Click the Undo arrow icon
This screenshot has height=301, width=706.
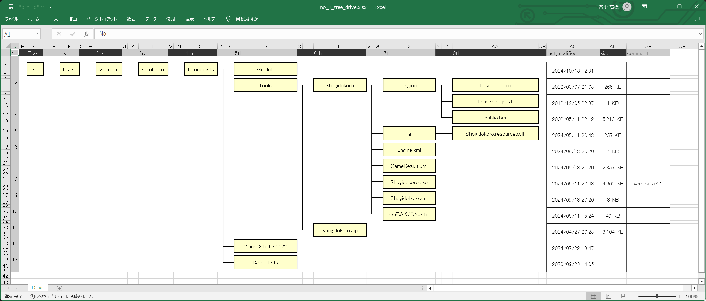pyautogui.click(x=22, y=7)
